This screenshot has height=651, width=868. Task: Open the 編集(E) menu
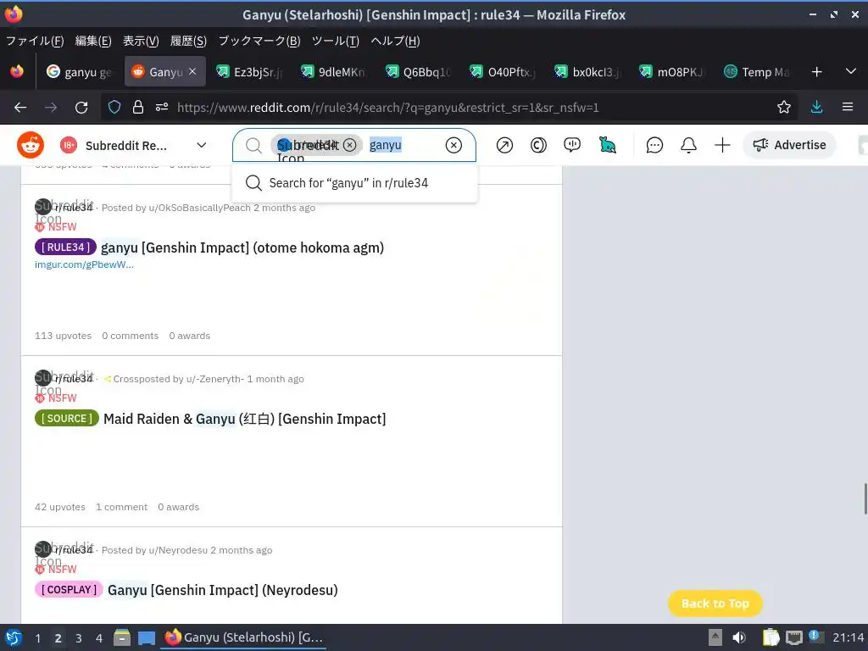click(x=93, y=41)
